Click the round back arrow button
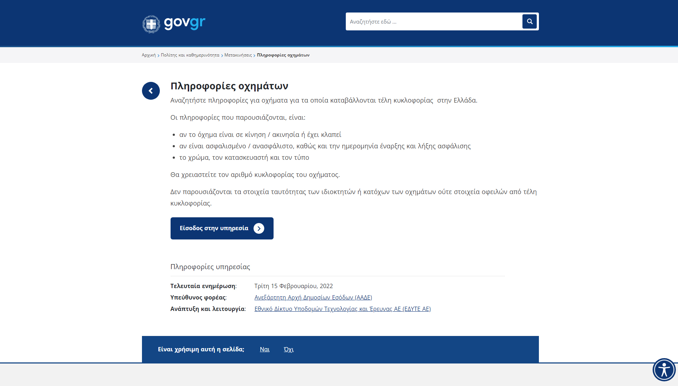Screen dimensions: 678x386 [x=151, y=91]
